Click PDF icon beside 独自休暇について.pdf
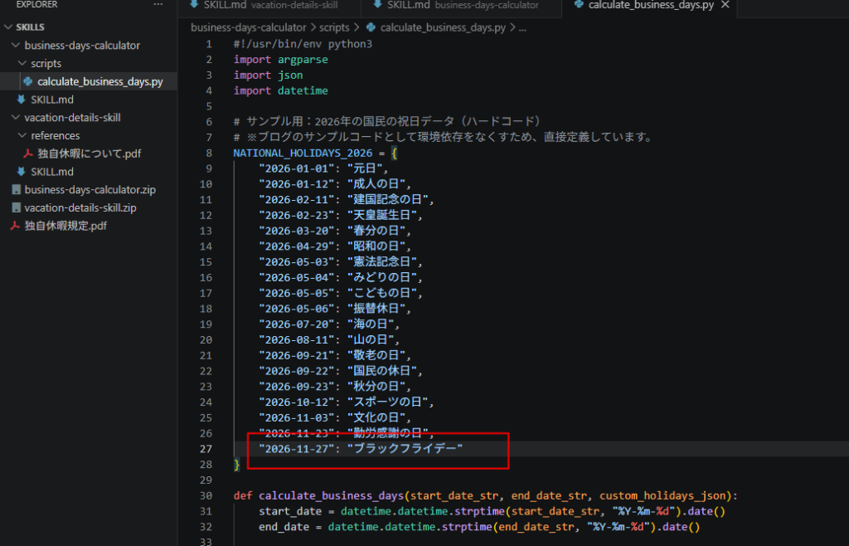Image resolution: width=849 pixels, height=546 pixels. click(x=28, y=154)
